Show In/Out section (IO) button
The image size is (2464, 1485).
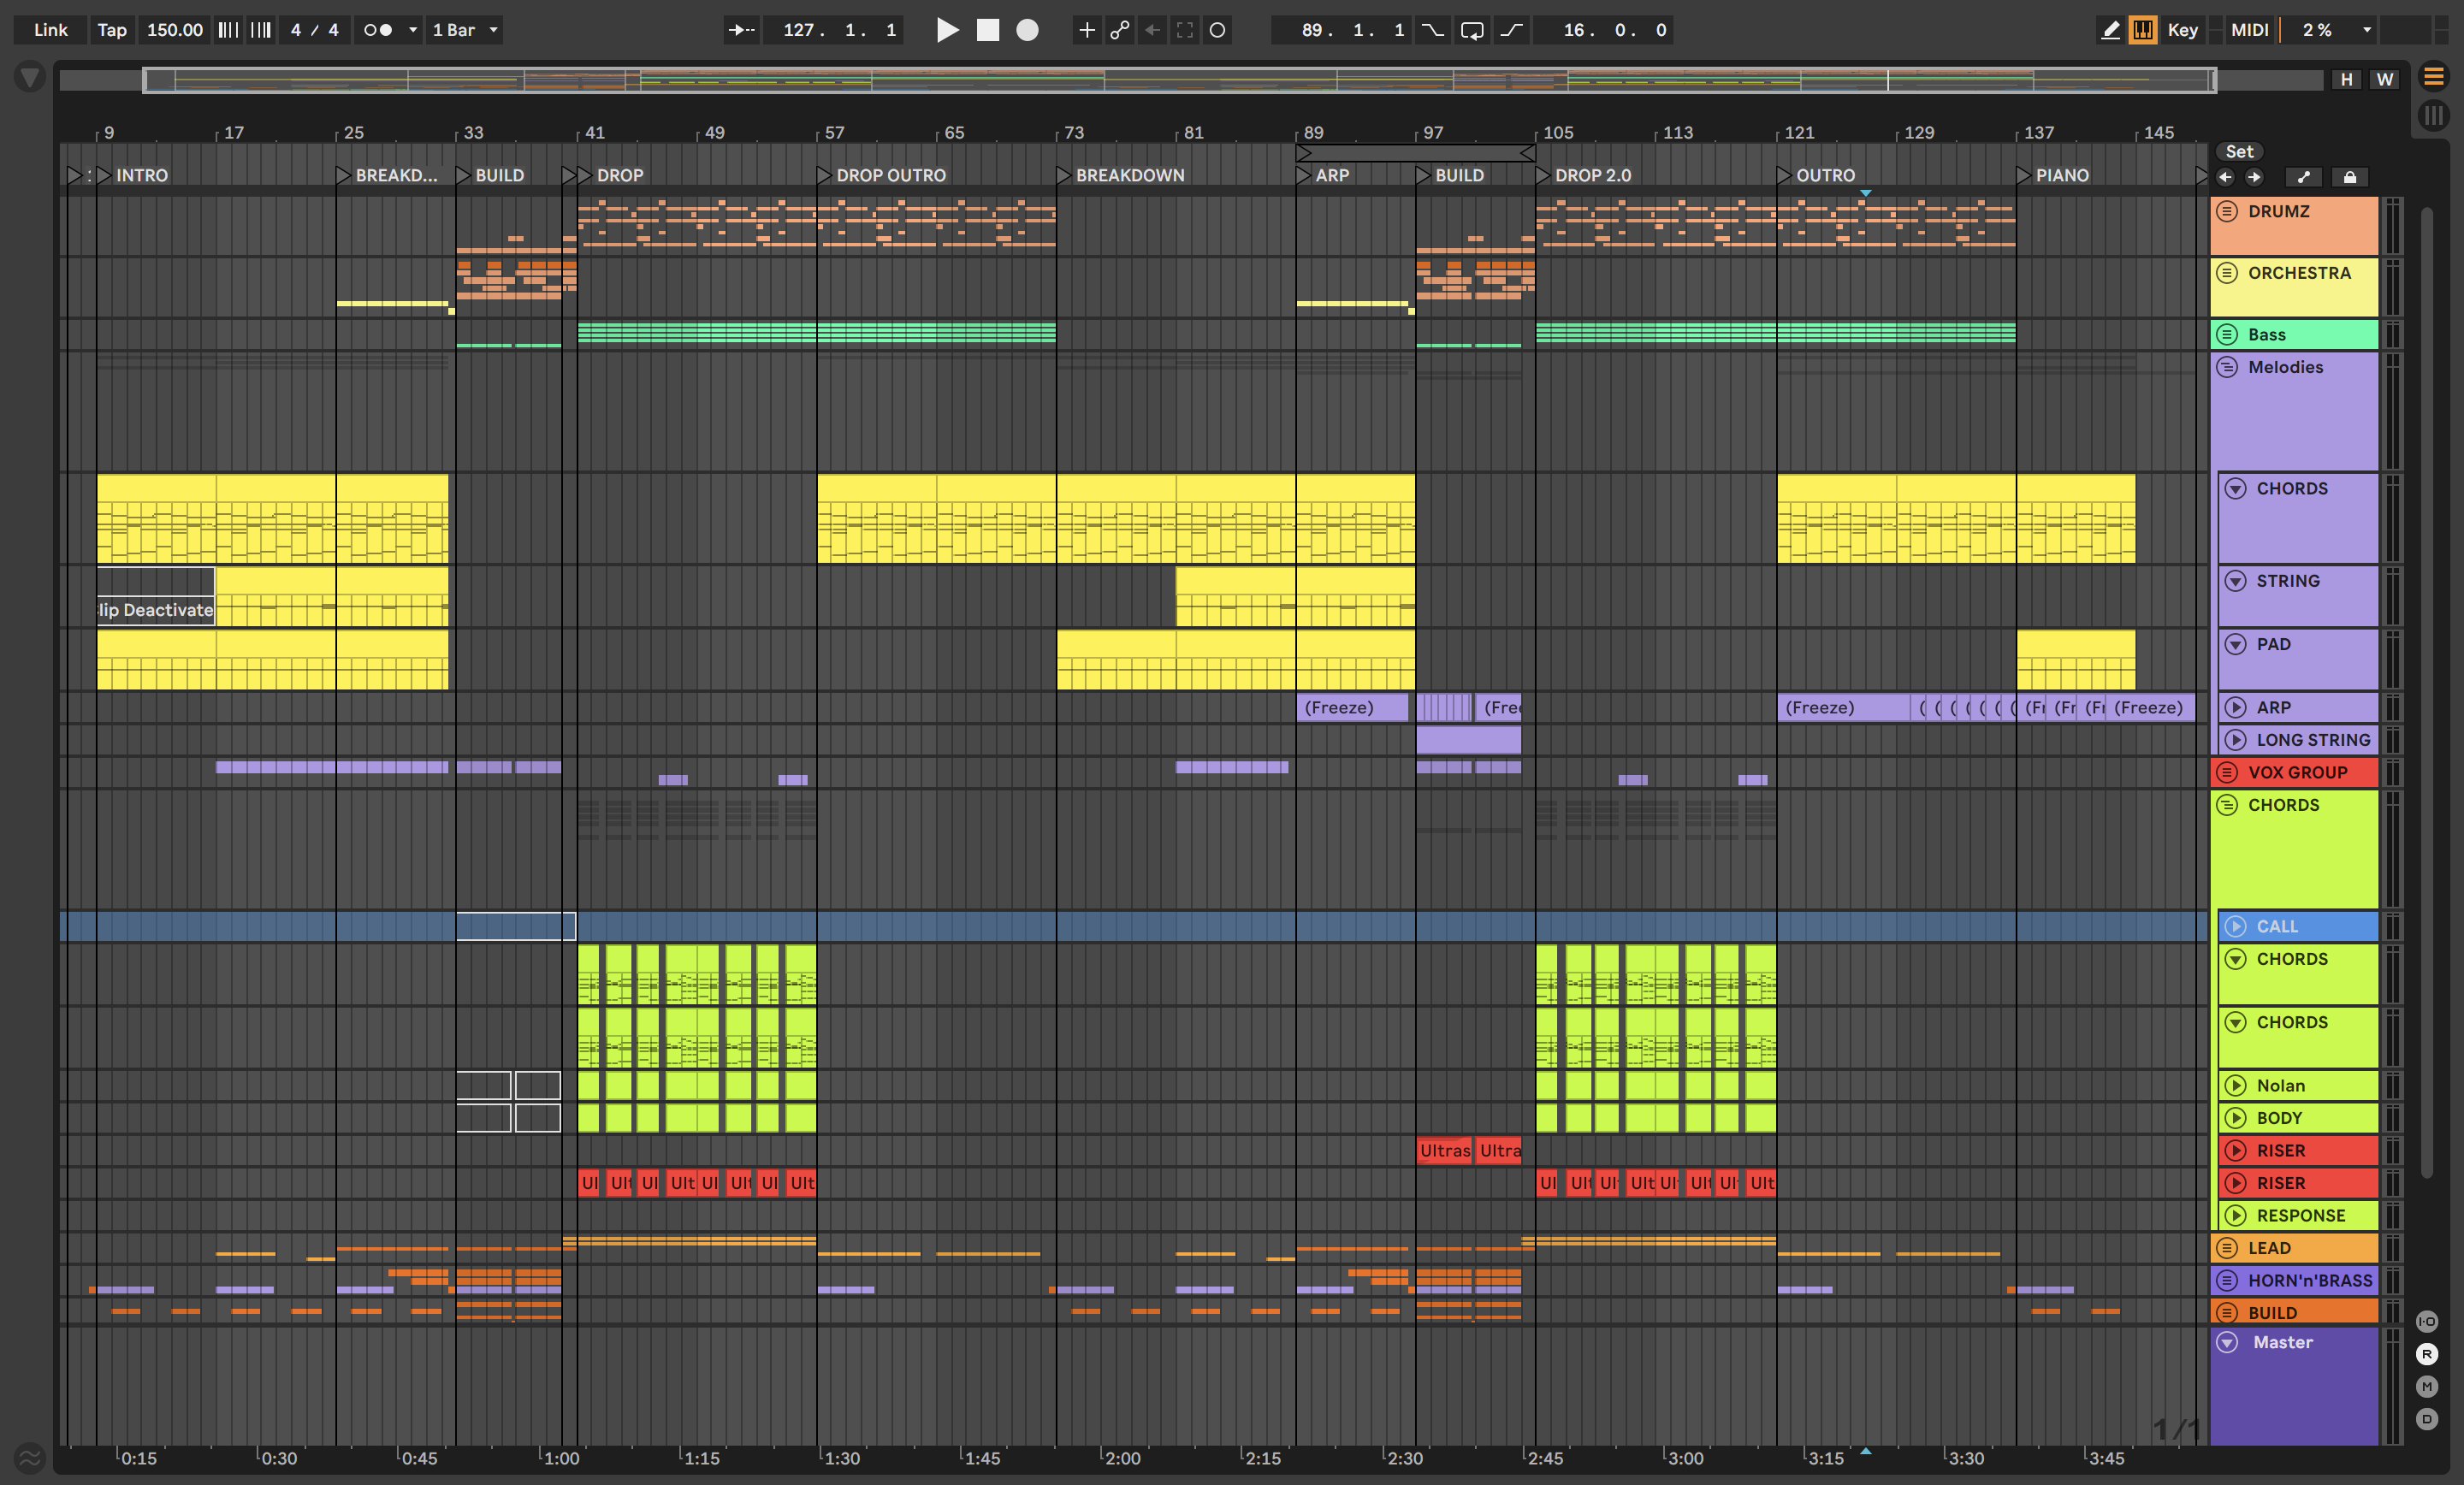(2427, 1321)
